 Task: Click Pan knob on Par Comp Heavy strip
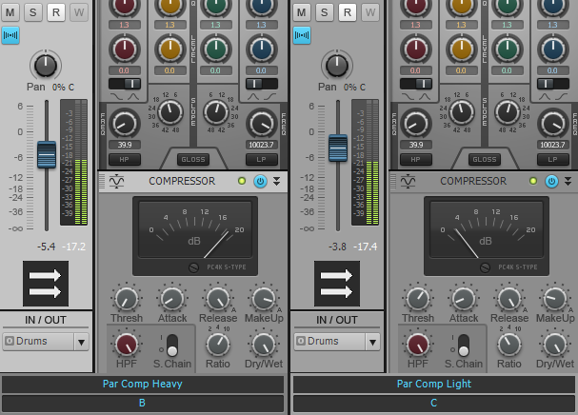(x=46, y=66)
